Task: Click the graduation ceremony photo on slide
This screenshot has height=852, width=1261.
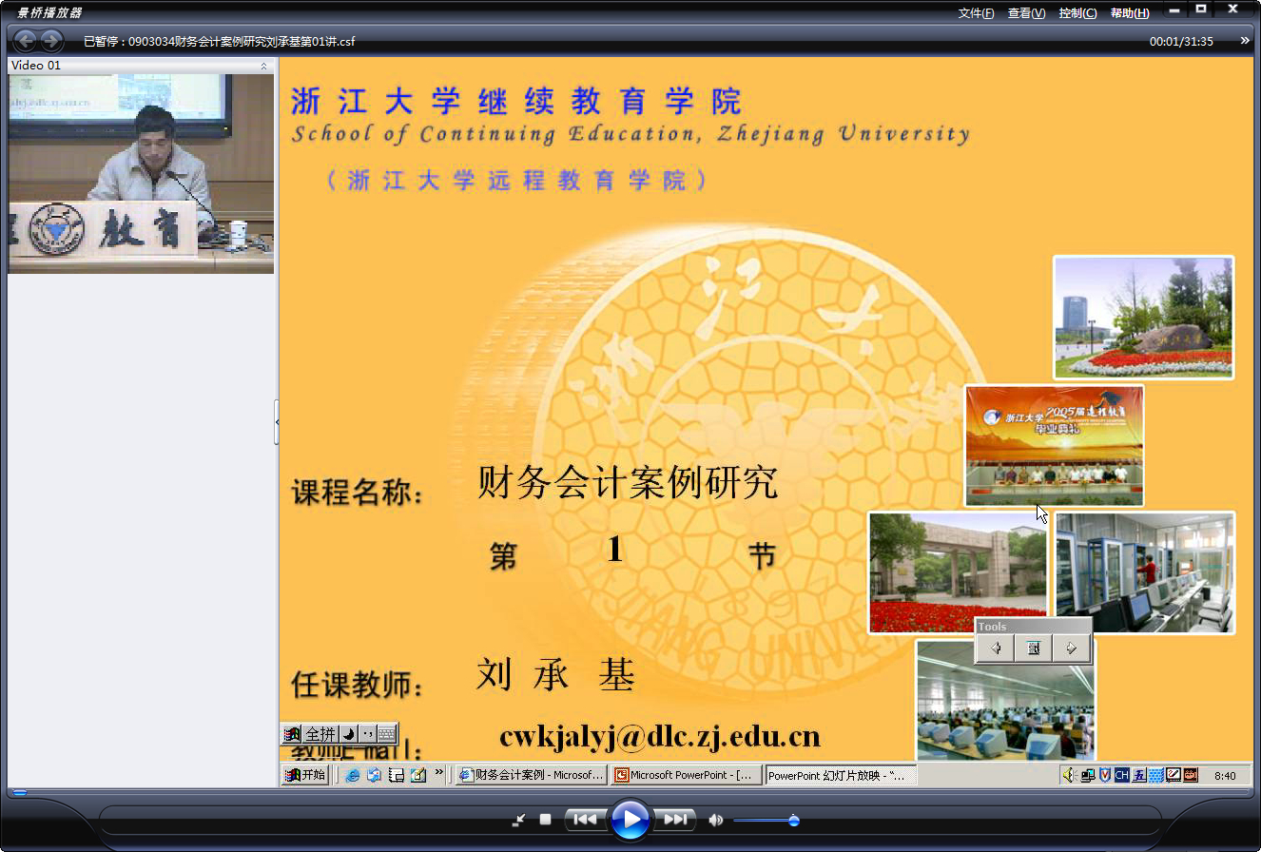Action: click(x=1055, y=445)
